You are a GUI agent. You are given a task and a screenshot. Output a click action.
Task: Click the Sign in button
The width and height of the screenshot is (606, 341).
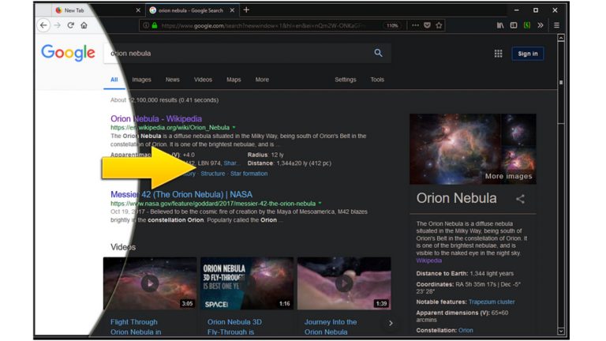point(528,54)
